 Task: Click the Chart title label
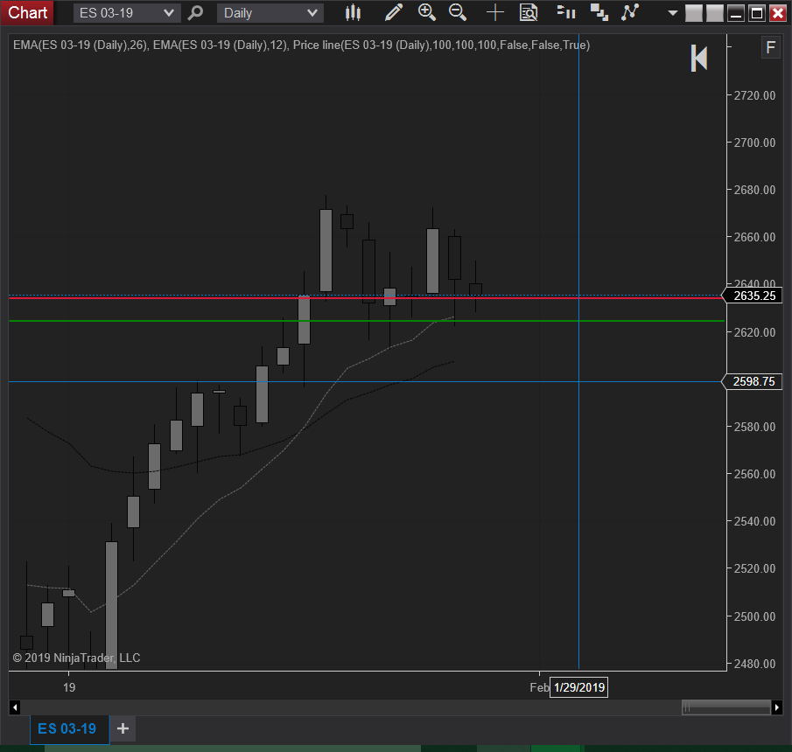click(x=27, y=12)
